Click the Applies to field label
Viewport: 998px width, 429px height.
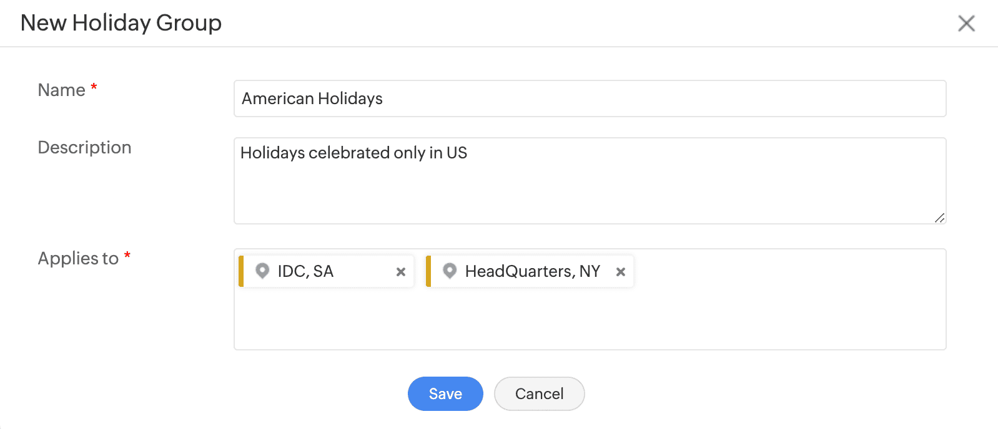pyautogui.click(x=78, y=259)
